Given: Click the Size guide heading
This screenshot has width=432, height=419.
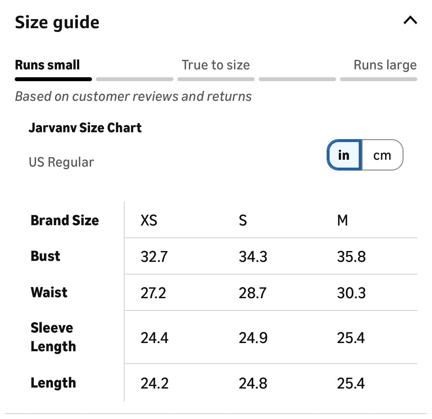Looking at the screenshot, I should pyautogui.click(x=57, y=22).
